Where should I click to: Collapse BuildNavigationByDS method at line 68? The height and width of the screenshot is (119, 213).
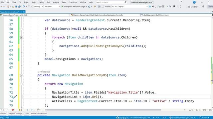click(21, 75)
